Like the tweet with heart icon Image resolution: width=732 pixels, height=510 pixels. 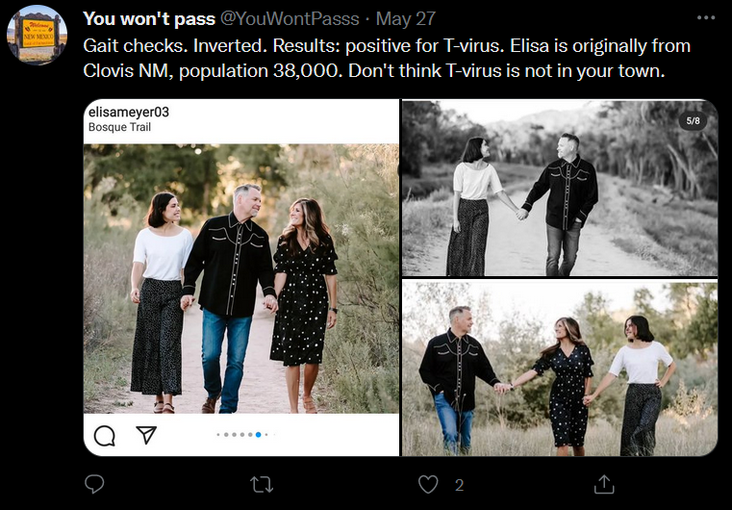(x=428, y=484)
